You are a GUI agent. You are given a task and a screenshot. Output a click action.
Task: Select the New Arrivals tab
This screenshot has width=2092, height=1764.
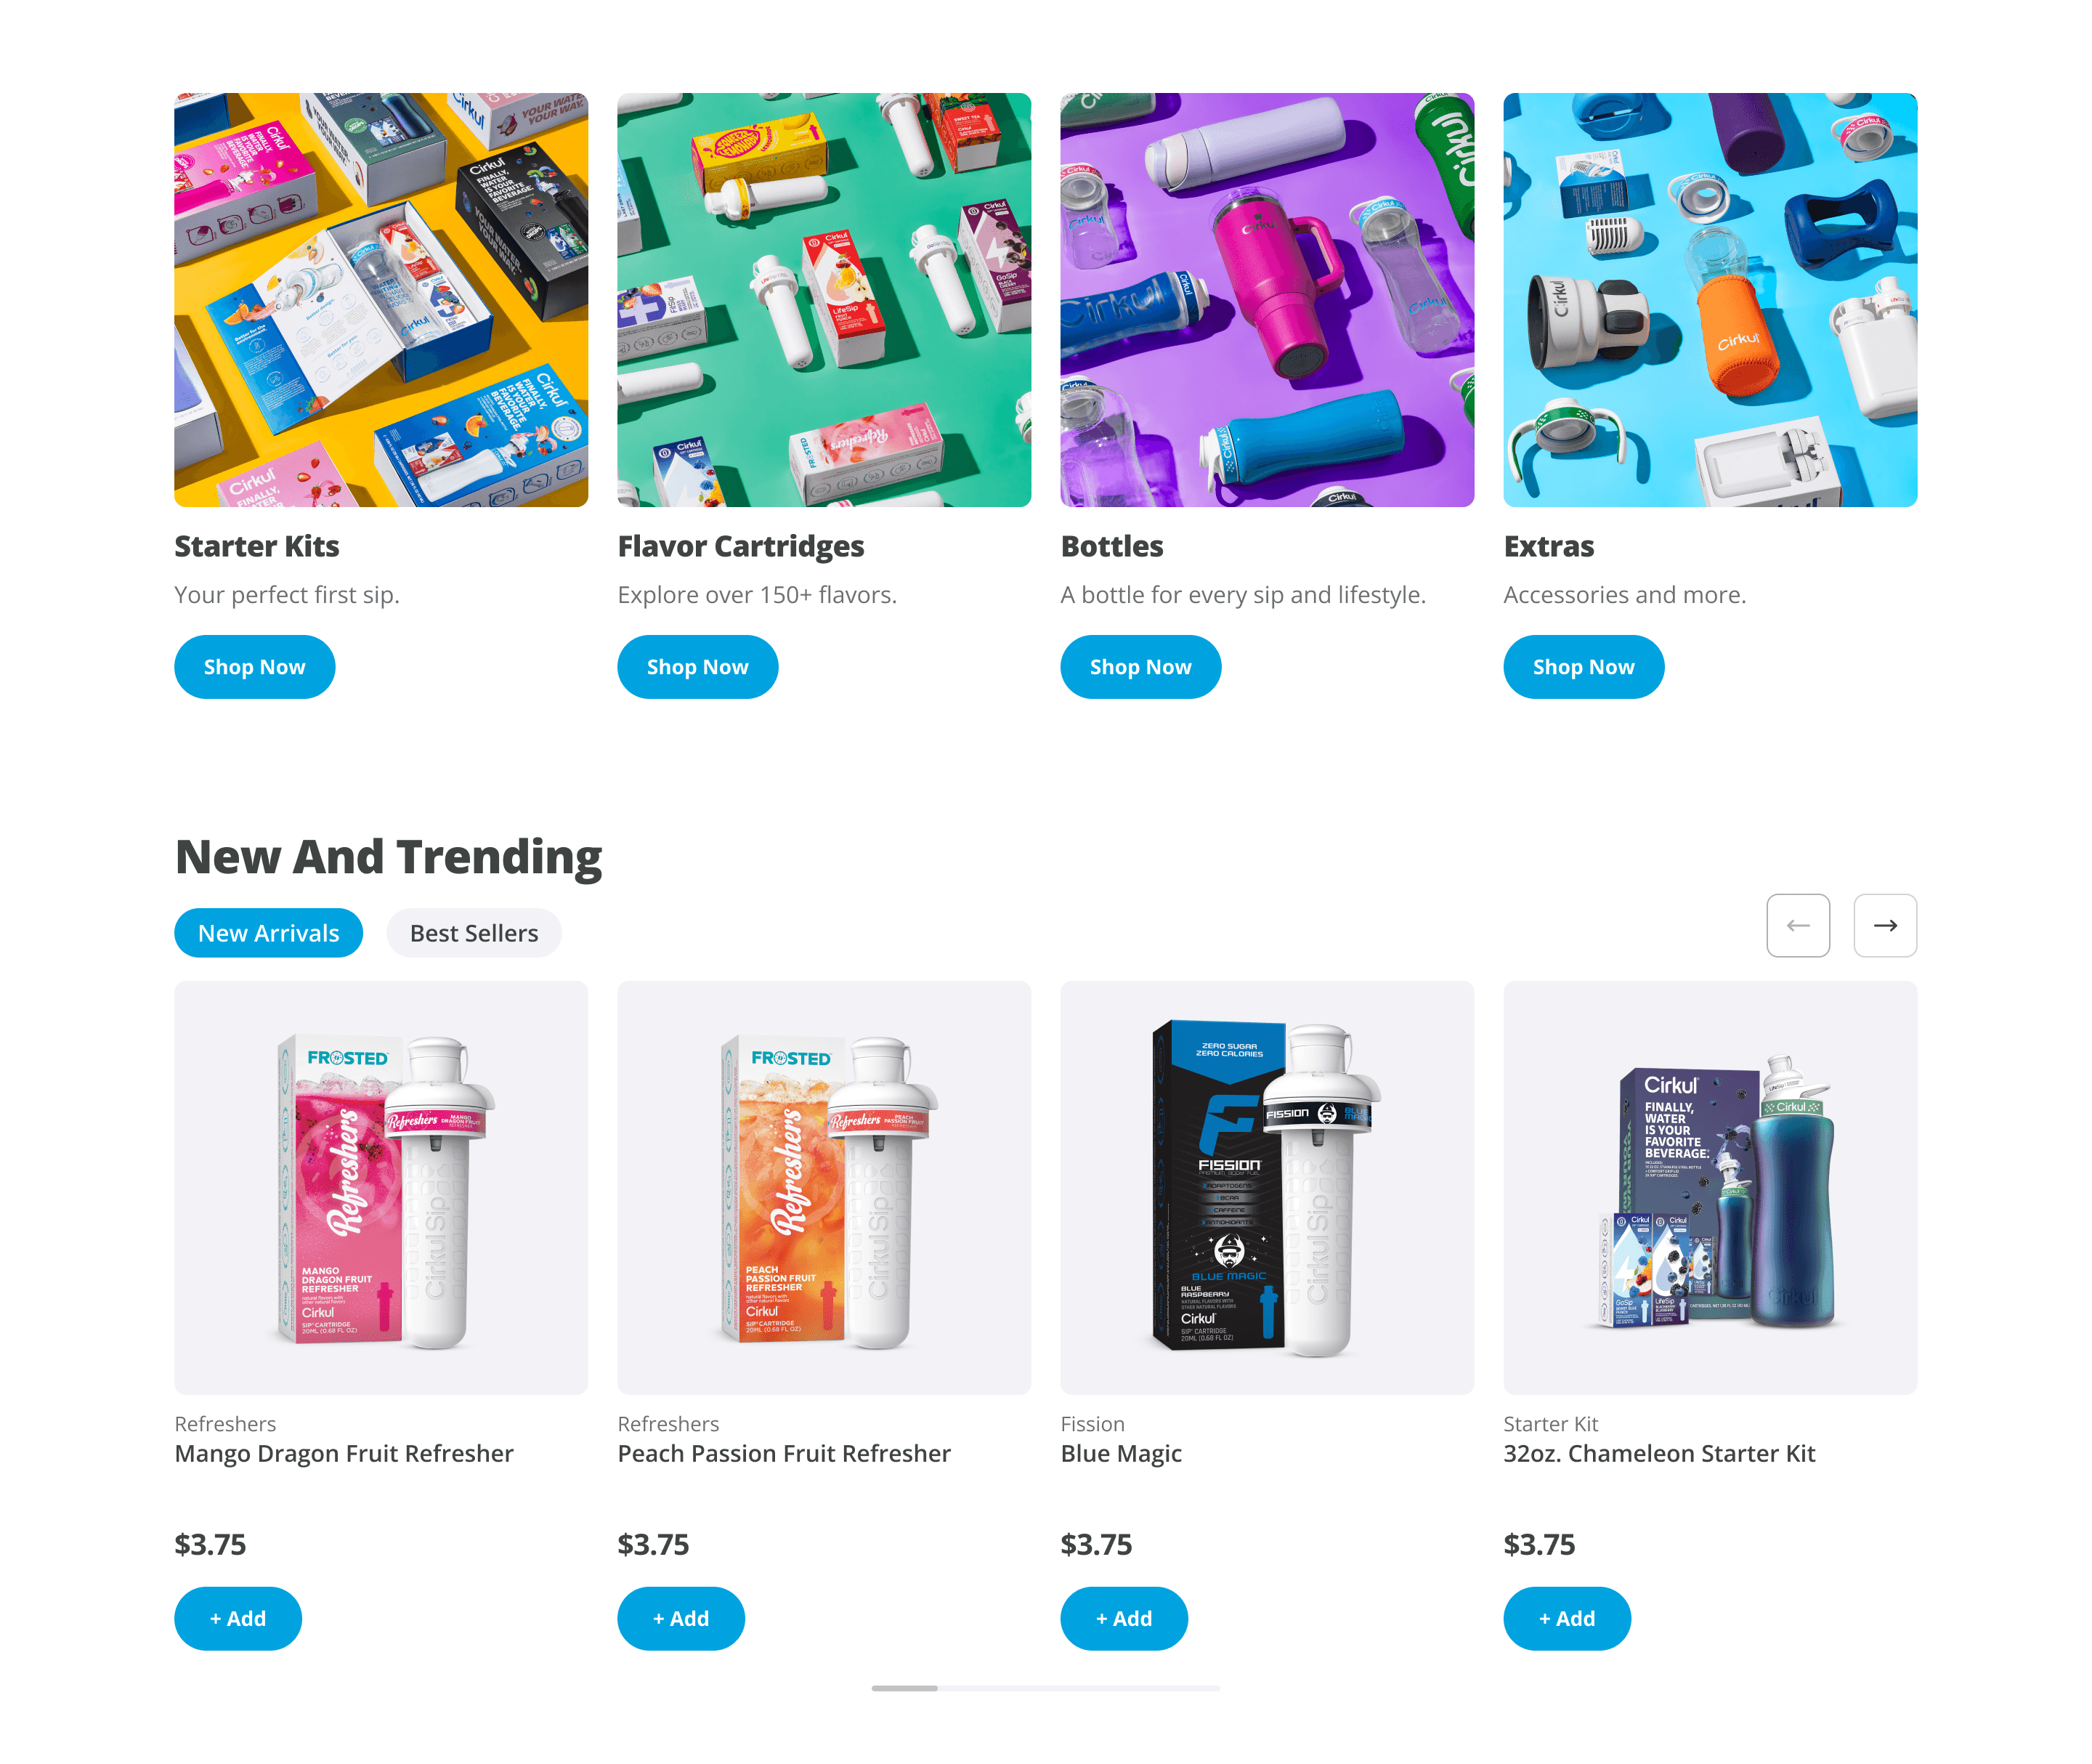click(x=268, y=933)
